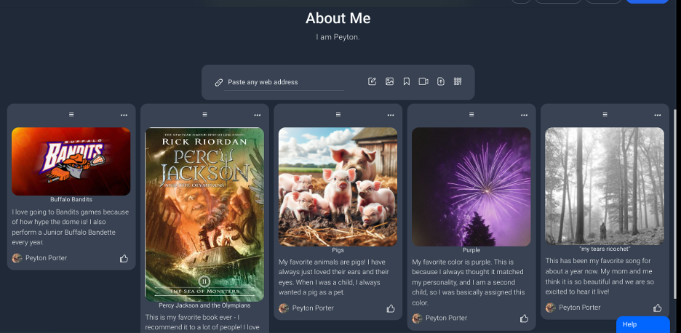Screen dimensions: 681x333
Task: Click the handle icon atop the Pigs card
Action: (338, 115)
